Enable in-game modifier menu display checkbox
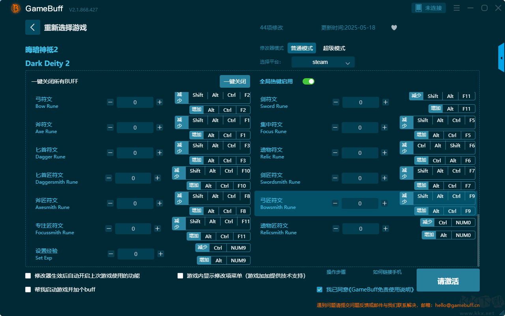The image size is (505, 316). pyautogui.click(x=180, y=276)
